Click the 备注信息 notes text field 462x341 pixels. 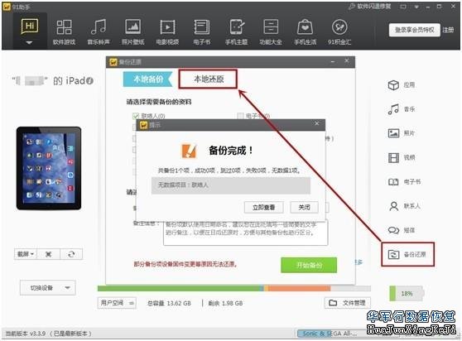[245, 233]
